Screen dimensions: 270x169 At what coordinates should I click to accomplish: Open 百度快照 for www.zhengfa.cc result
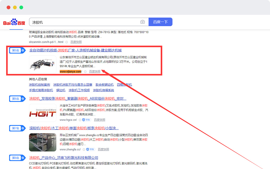[x=103, y=149]
